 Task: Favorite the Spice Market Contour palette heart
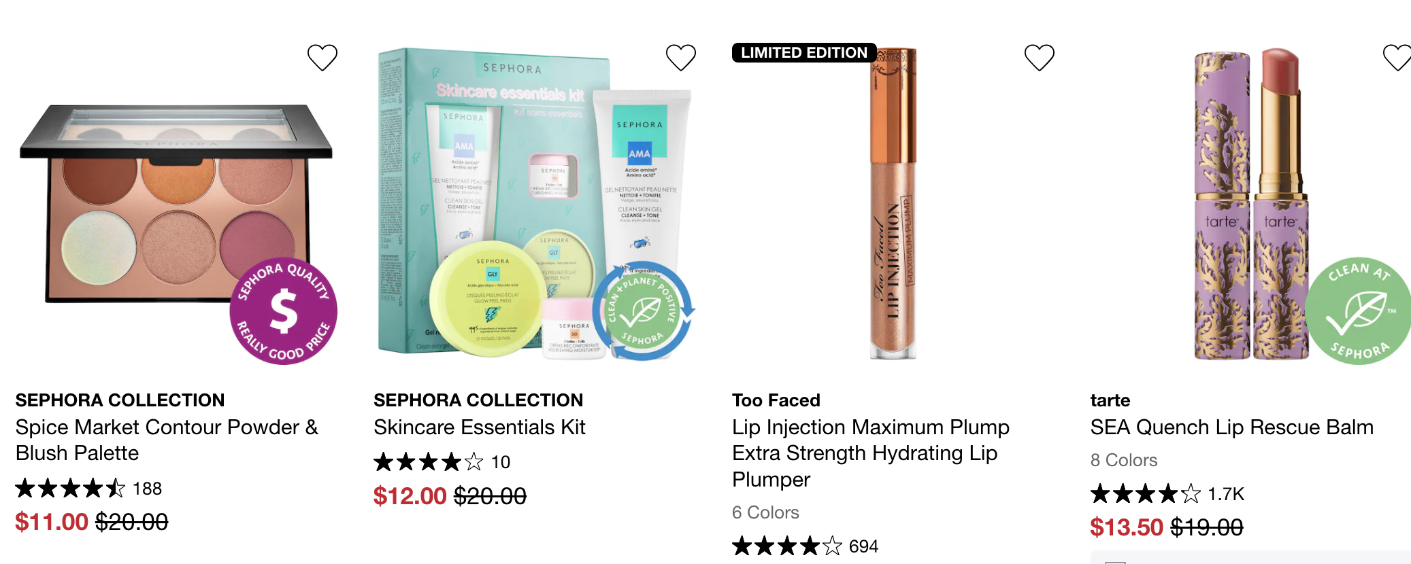(322, 58)
